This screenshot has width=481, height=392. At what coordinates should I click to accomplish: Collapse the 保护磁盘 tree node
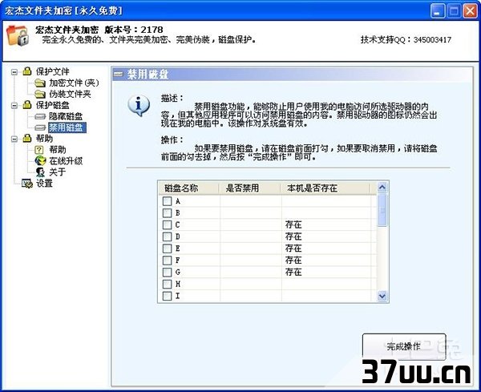tap(14, 106)
